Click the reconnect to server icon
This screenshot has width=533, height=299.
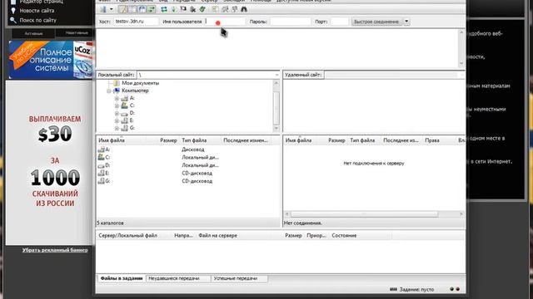click(202, 9)
